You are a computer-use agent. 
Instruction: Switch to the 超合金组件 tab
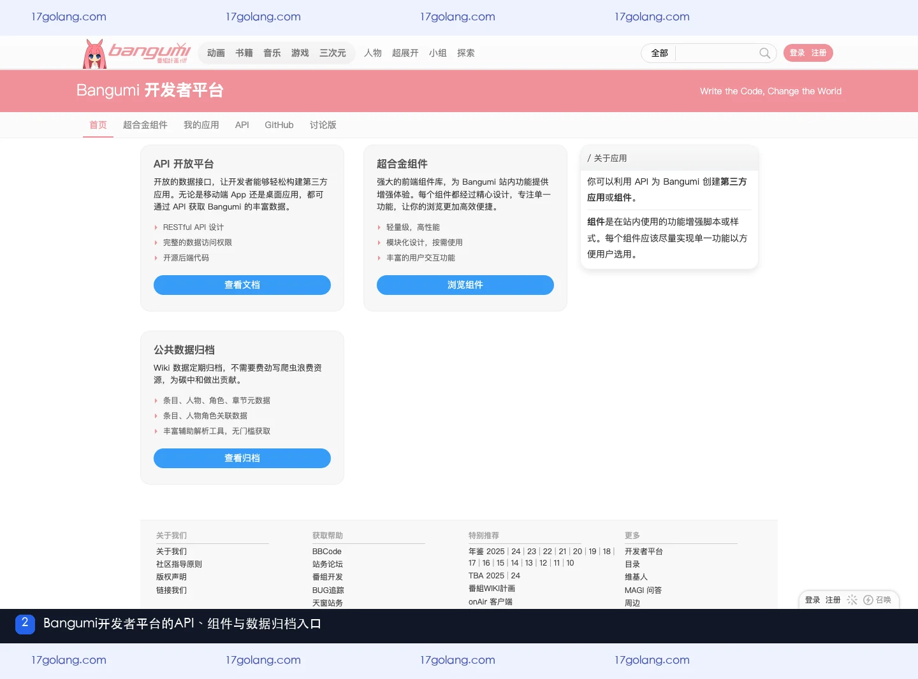click(x=145, y=125)
